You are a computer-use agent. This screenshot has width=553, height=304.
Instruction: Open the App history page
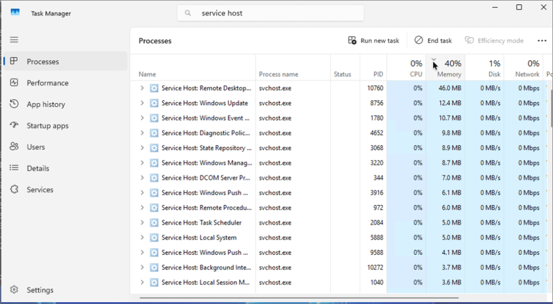(x=65, y=104)
